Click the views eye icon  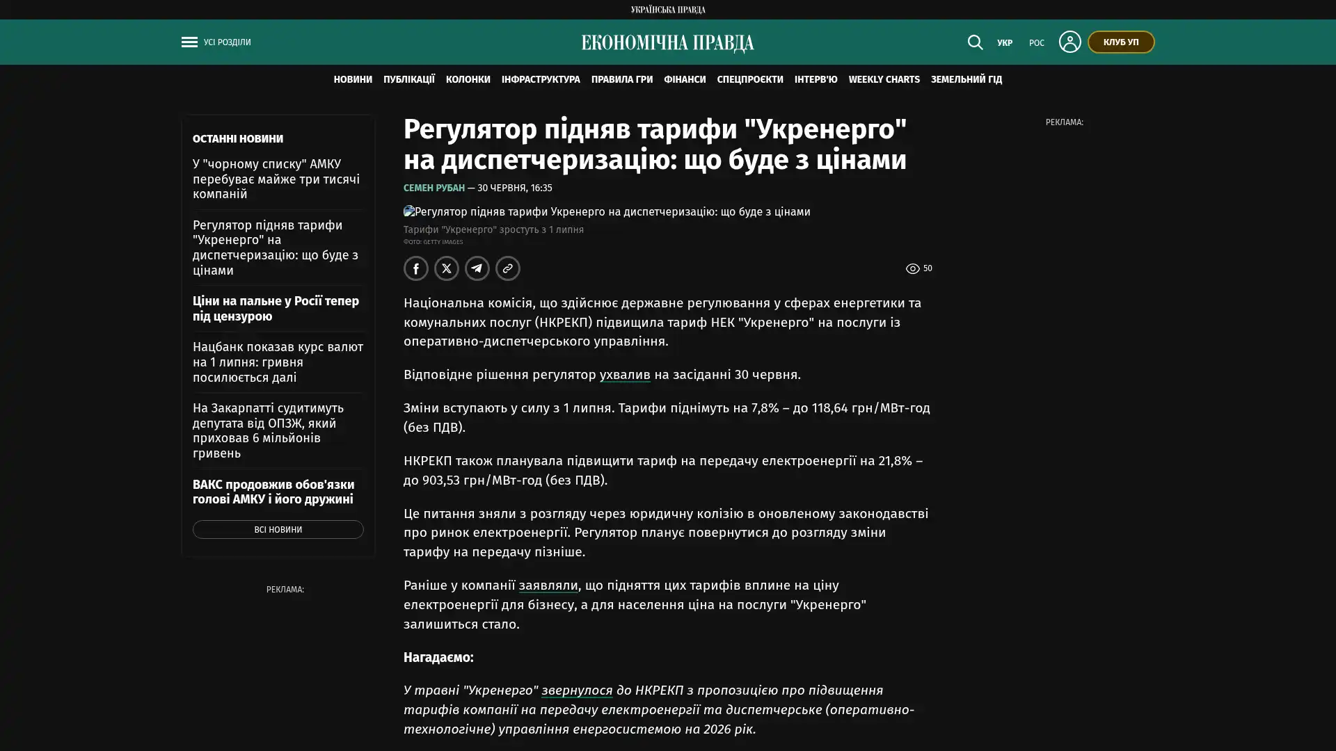pos(912,268)
